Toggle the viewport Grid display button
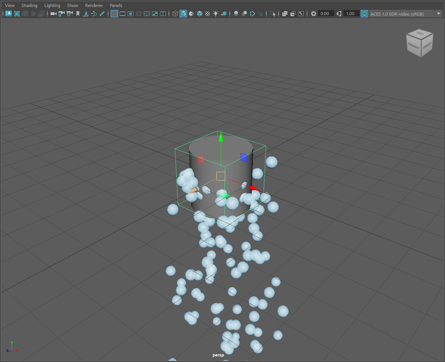This screenshot has width=445, height=362. click(114, 14)
